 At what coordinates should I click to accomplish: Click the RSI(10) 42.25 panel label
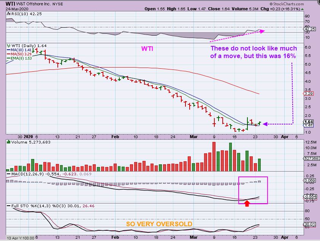click(x=26, y=14)
